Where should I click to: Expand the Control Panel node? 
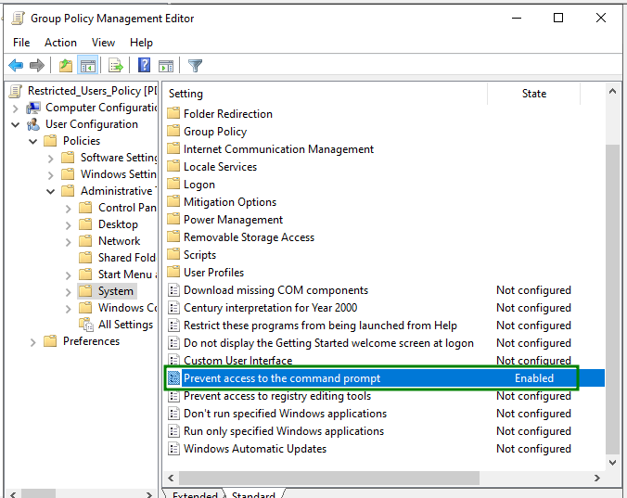pos(69,209)
